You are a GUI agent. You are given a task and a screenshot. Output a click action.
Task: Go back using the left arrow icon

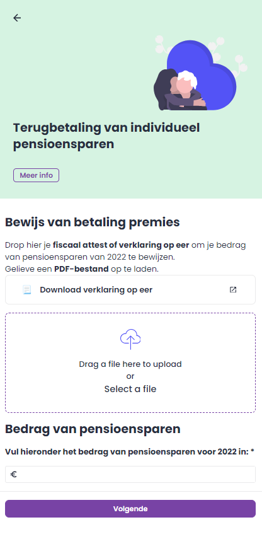pyautogui.click(x=17, y=18)
